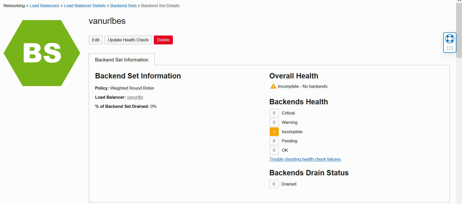Open the life-ring help icon

[450, 39]
